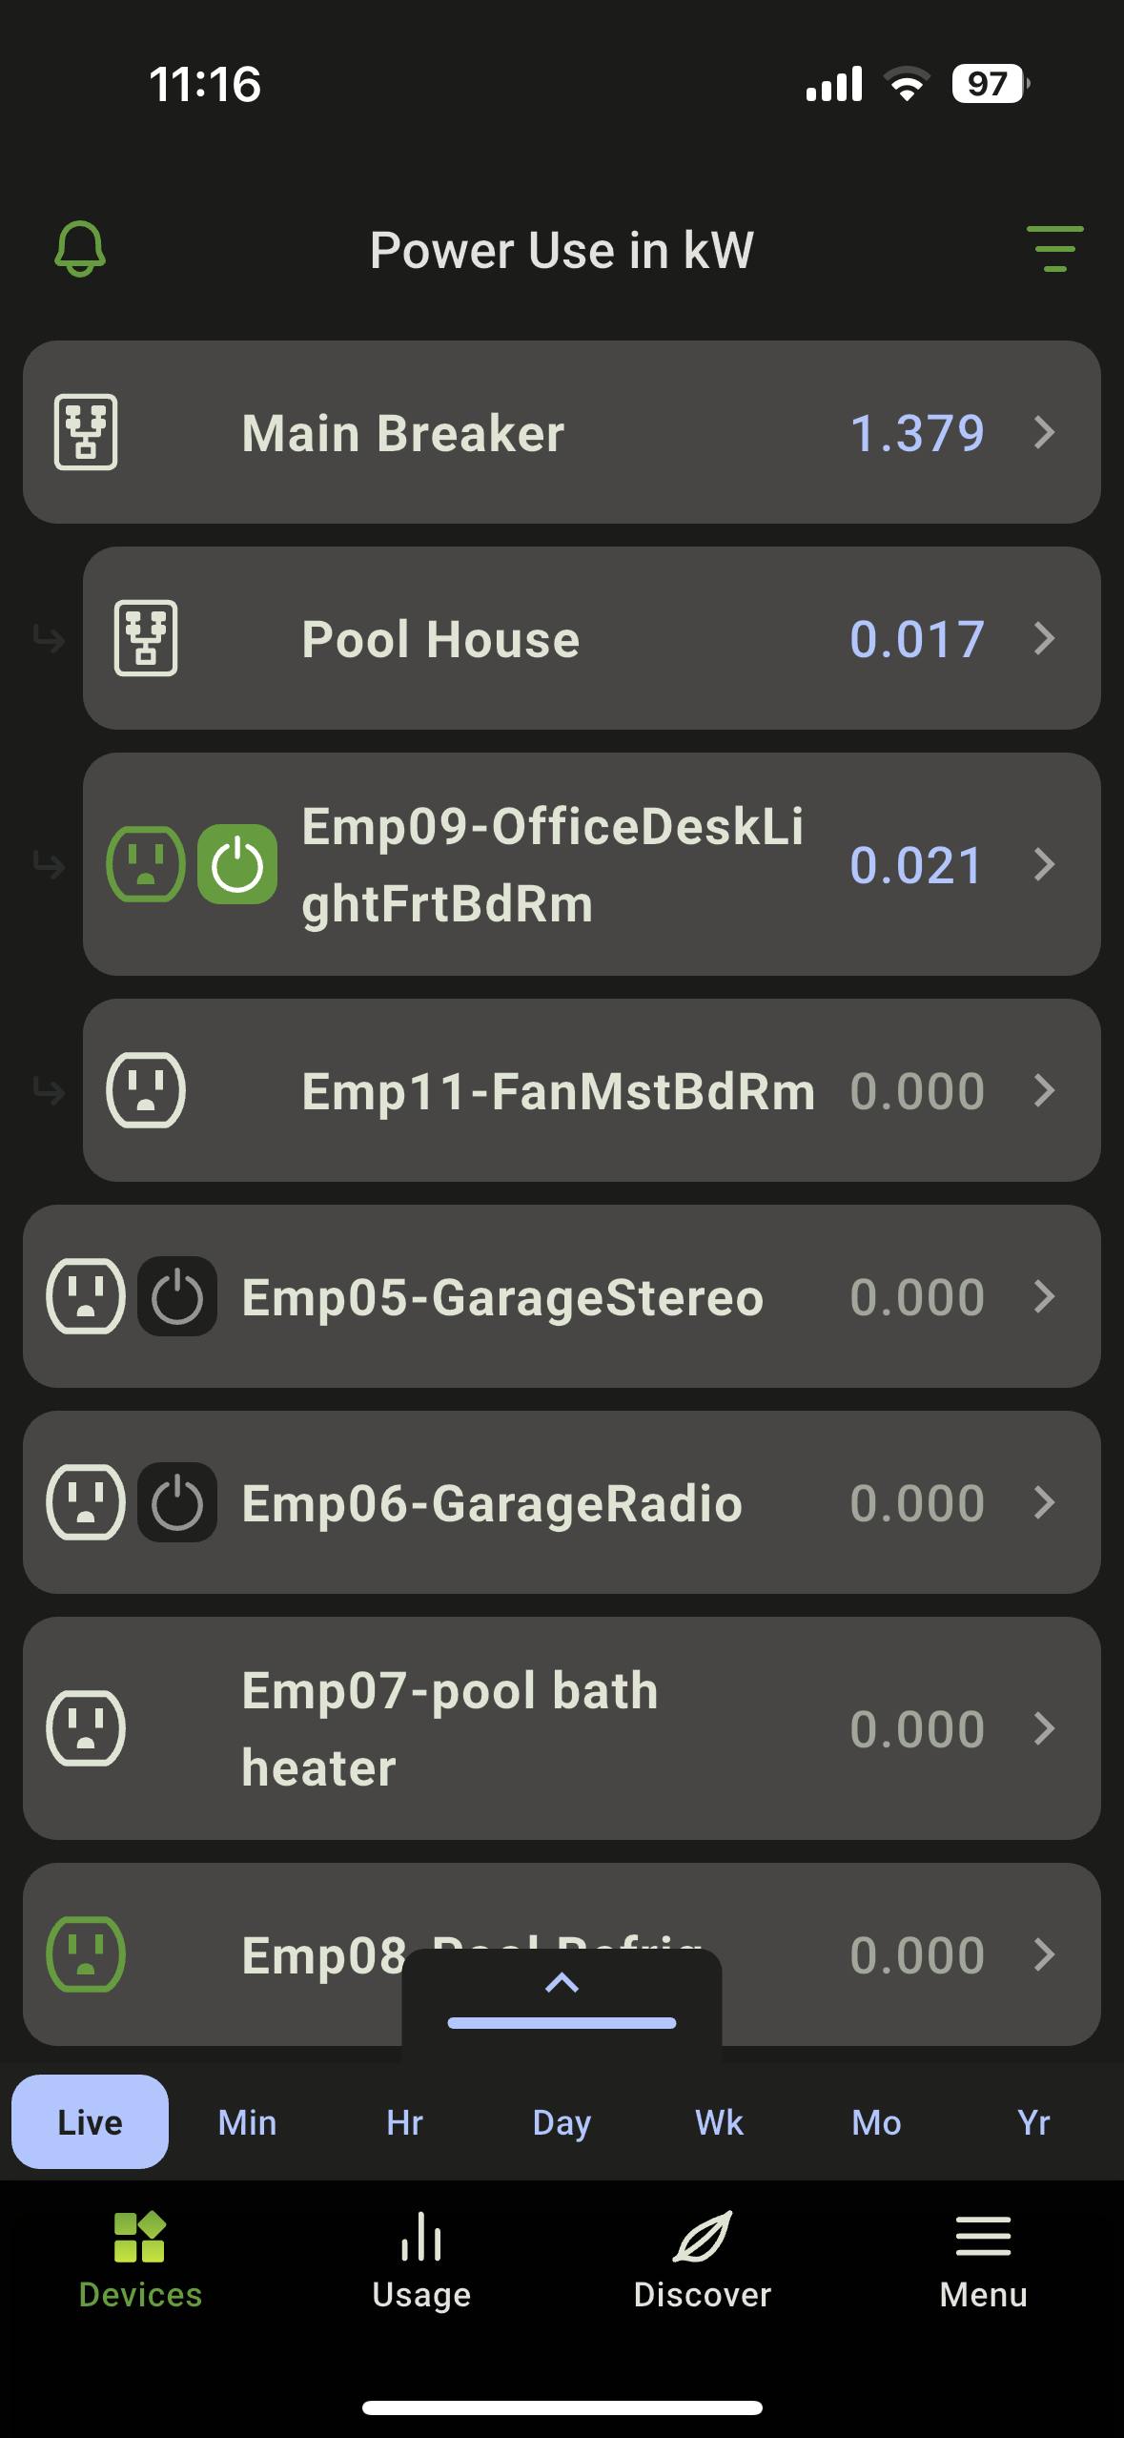The image size is (1124, 2438).
Task: Open the filter sort icon
Action: pos(1053,250)
